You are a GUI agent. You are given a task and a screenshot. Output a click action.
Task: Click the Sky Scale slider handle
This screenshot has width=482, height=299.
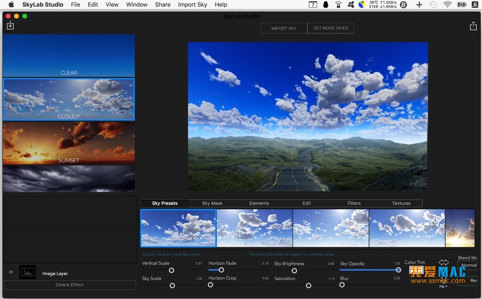[x=172, y=285]
